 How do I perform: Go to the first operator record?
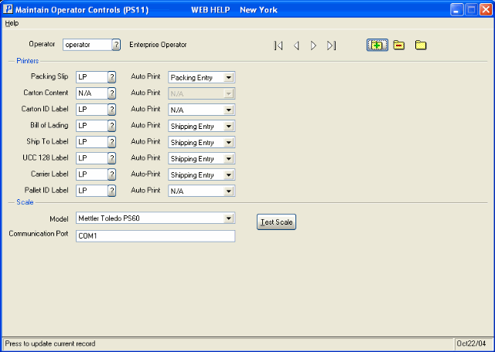278,46
